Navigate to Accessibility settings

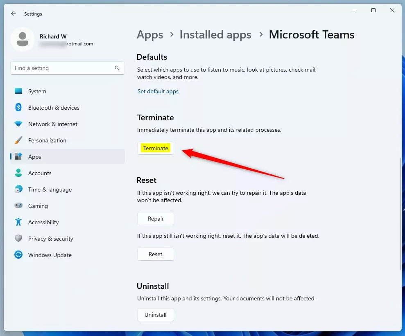pos(68,222)
